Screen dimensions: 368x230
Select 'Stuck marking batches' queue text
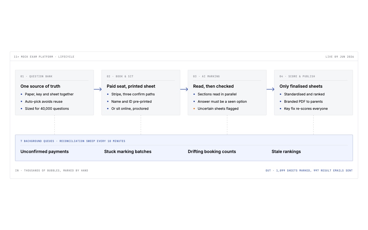tap(128, 151)
